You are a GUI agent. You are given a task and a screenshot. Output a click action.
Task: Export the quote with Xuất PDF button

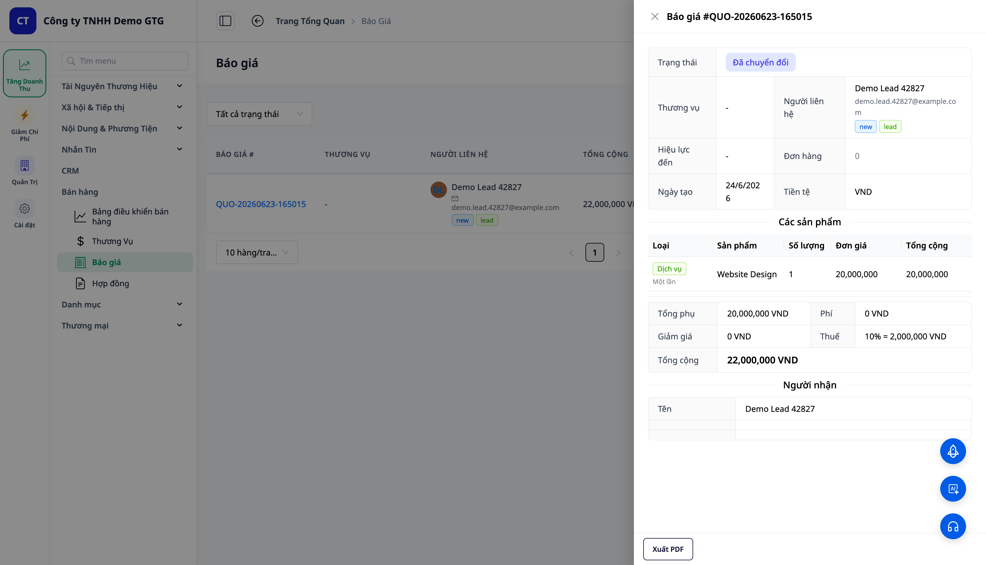click(668, 549)
